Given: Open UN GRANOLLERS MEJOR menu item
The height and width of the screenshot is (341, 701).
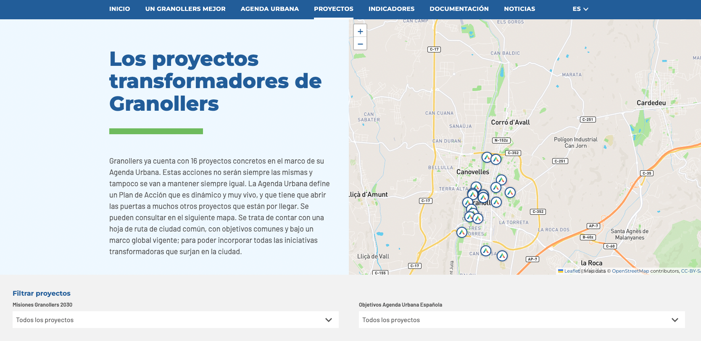Looking at the screenshot, I should coord(185,9).
